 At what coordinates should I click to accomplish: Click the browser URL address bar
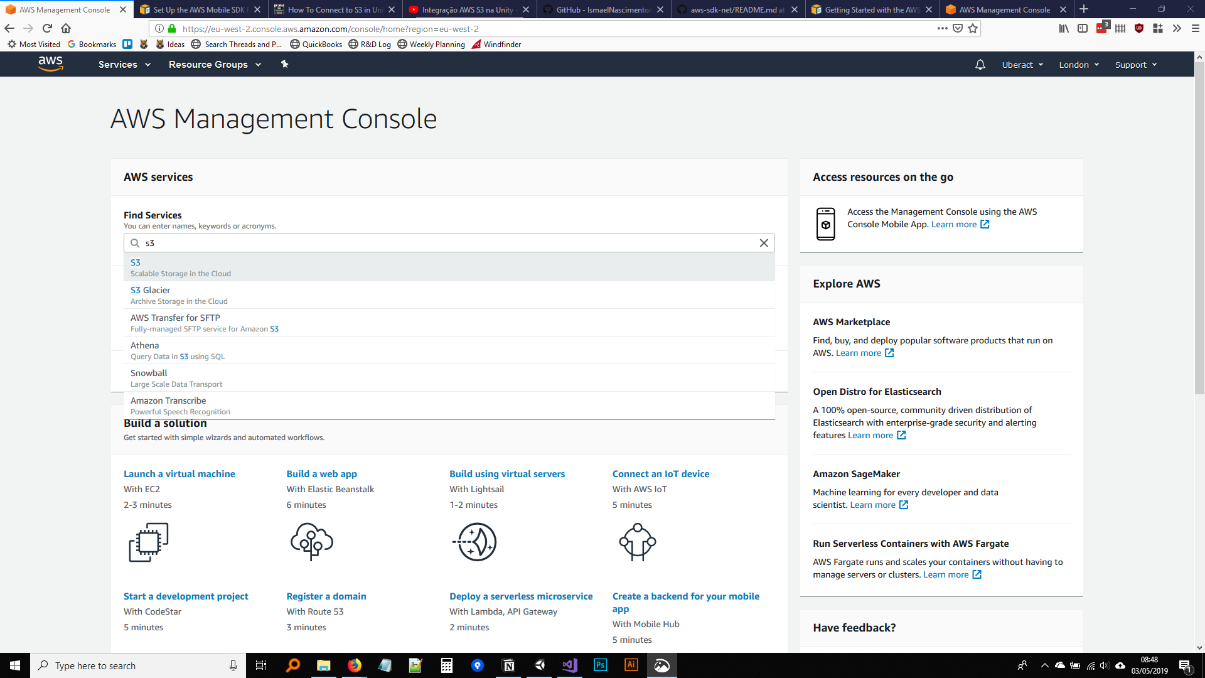point(552,28)
